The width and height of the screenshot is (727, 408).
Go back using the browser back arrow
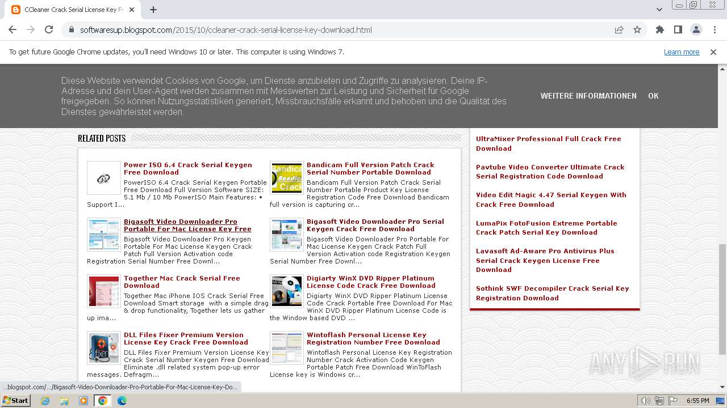pos(12,30)
